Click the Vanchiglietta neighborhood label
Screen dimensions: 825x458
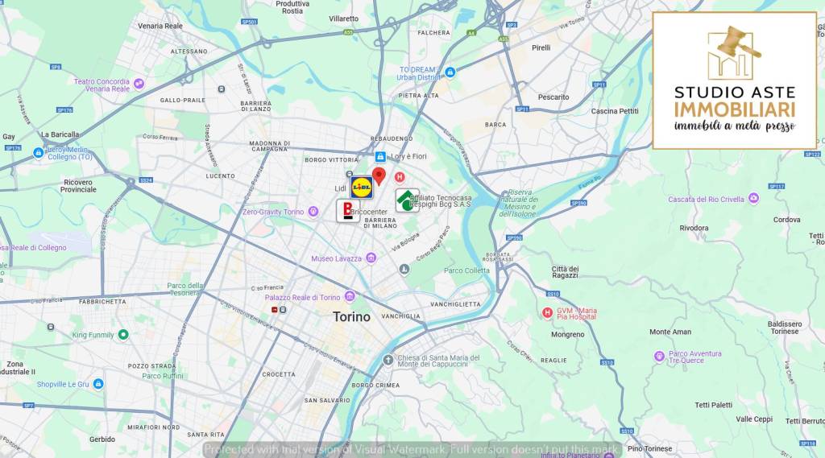point(456,304)
